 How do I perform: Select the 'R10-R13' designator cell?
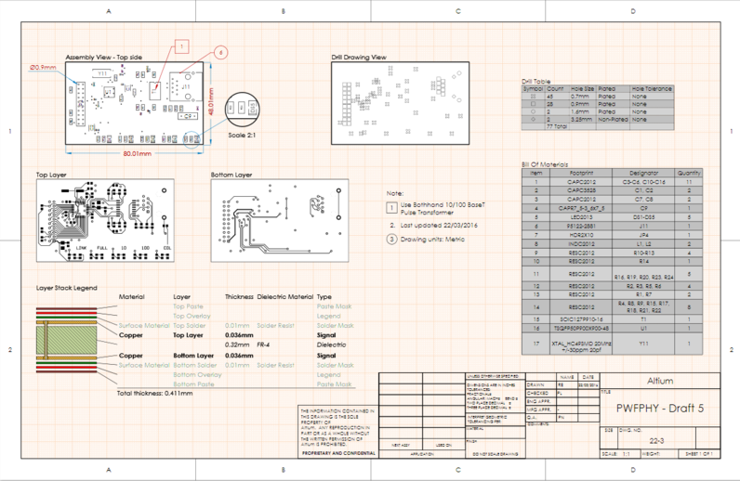[643, 253]
